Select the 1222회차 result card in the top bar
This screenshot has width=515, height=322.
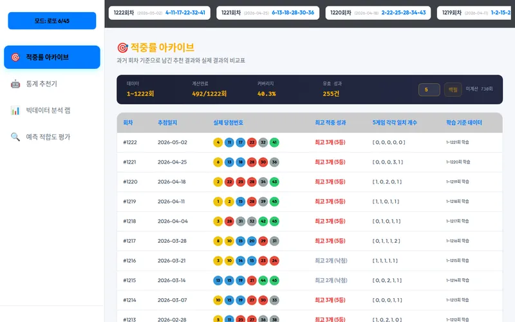click(x=159, y=13)
